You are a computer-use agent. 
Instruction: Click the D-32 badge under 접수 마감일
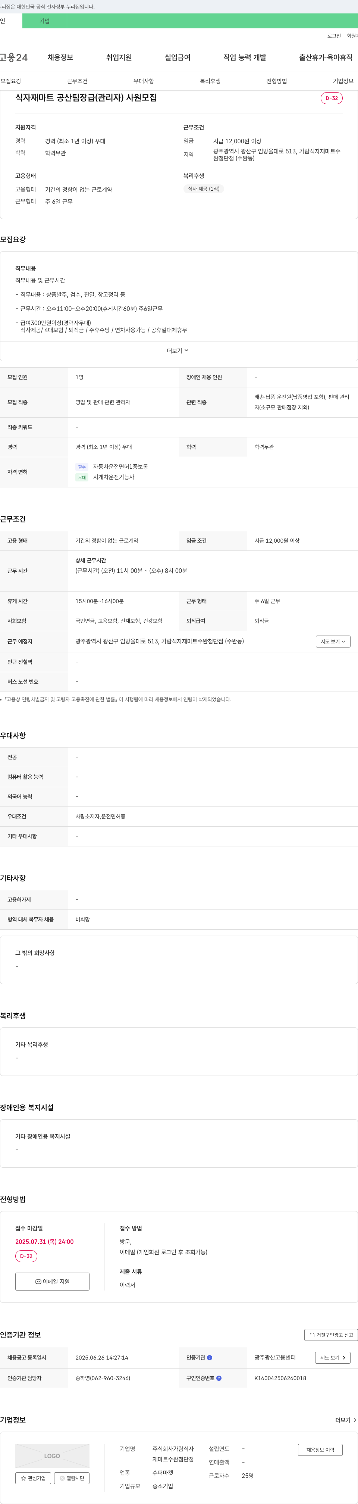click(26, 1256)
